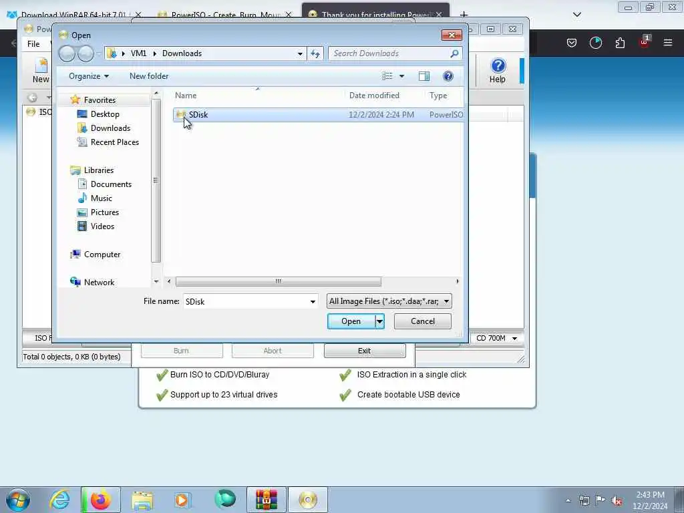Switch to Firefox on the taskbar
The height and width of the screenshot is (513, 684).
click(101, 500)
